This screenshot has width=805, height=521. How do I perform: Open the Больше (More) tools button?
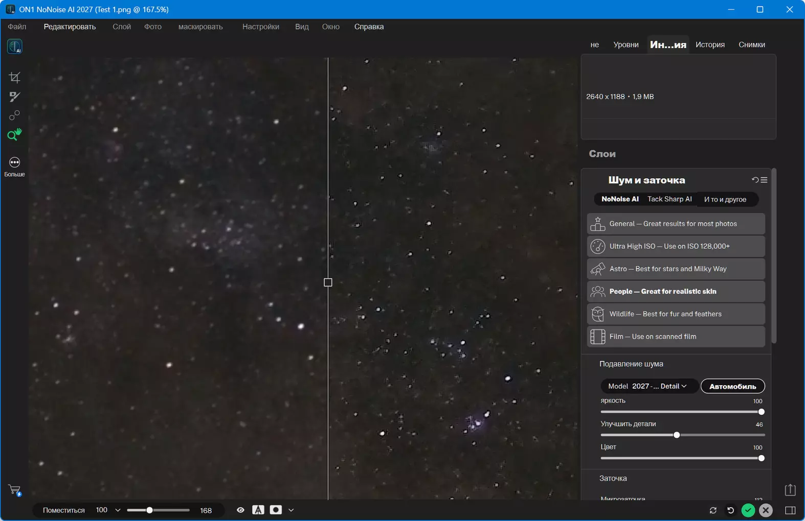point(14,167)
